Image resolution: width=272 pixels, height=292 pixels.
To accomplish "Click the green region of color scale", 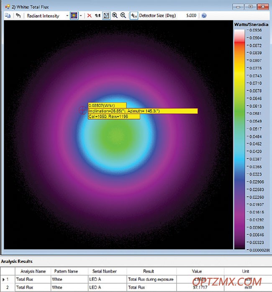I will click(x=239, y=112).
